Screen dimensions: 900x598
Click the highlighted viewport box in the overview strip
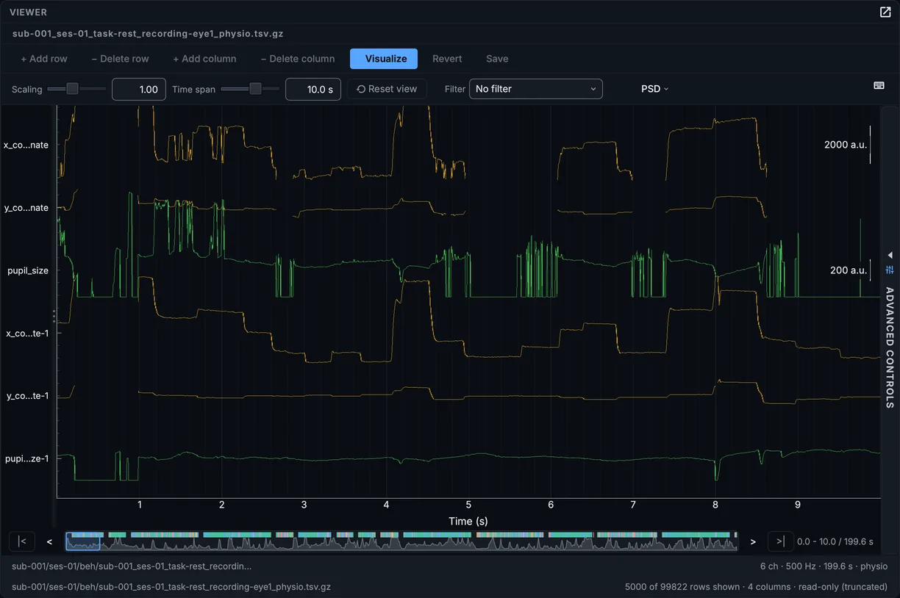pos(83,541)
